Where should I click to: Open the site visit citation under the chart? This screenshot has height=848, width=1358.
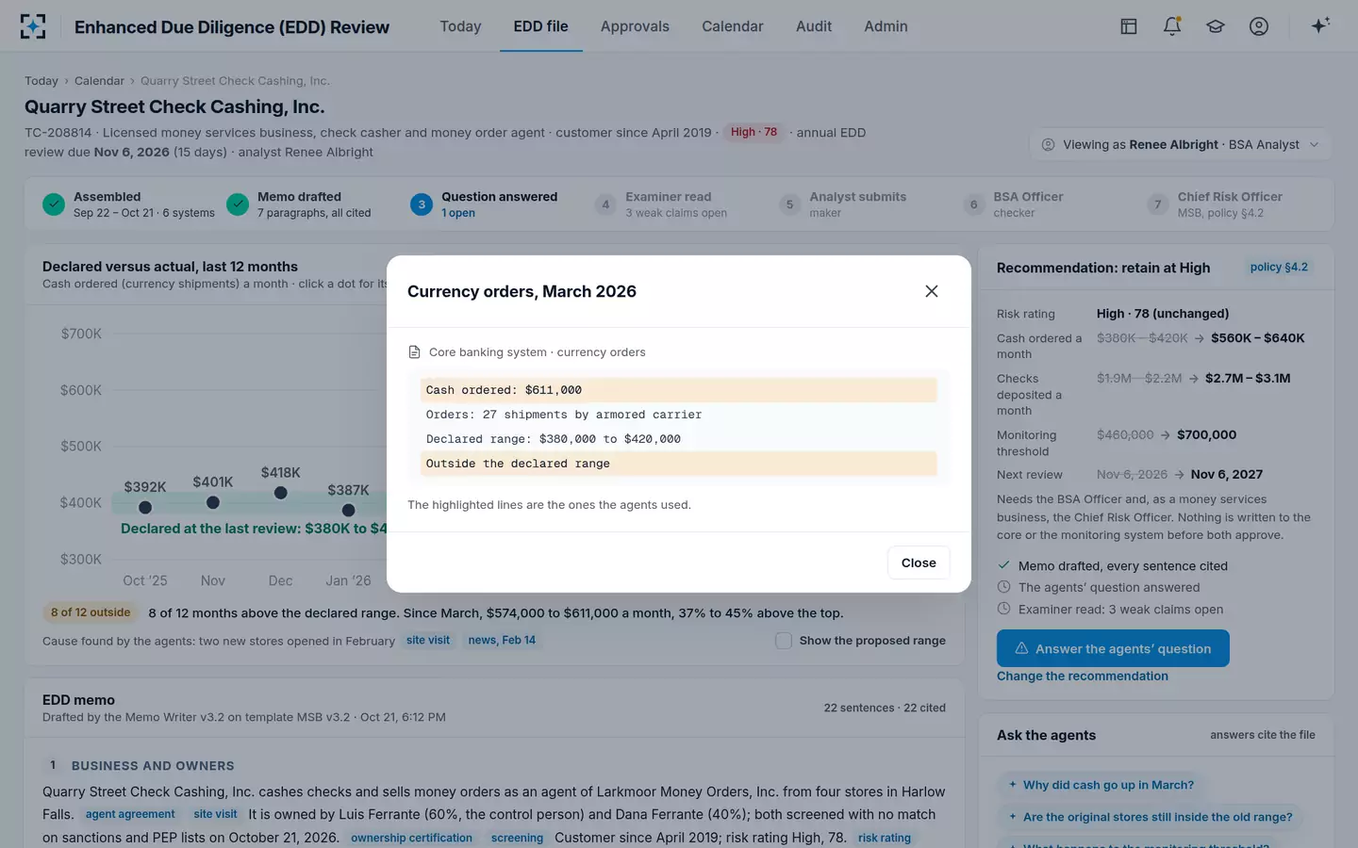point(428,641)
